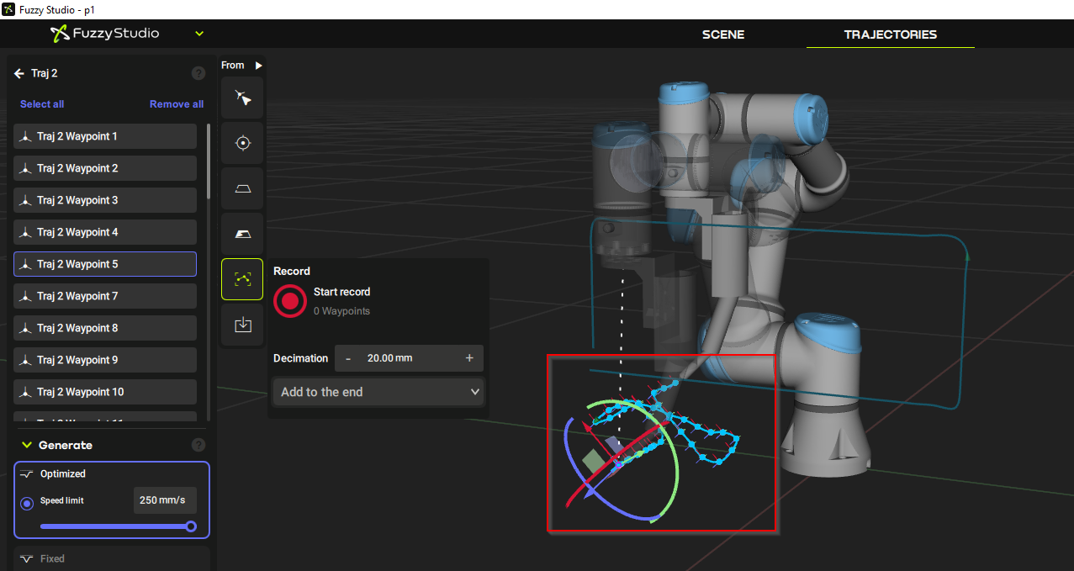Image resolution: width=1074 pixels, height=571 pixels.
Task: Click Remove all waypoints
Action: click(x=176, y=103)
